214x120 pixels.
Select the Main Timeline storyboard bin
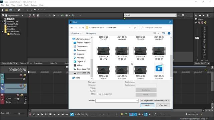point(15,34)
